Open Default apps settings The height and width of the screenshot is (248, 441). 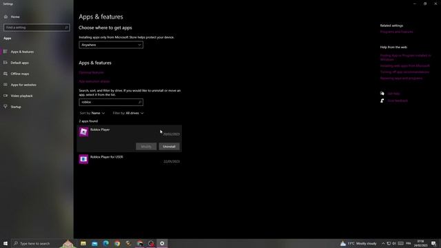click(x=20, y=63)
